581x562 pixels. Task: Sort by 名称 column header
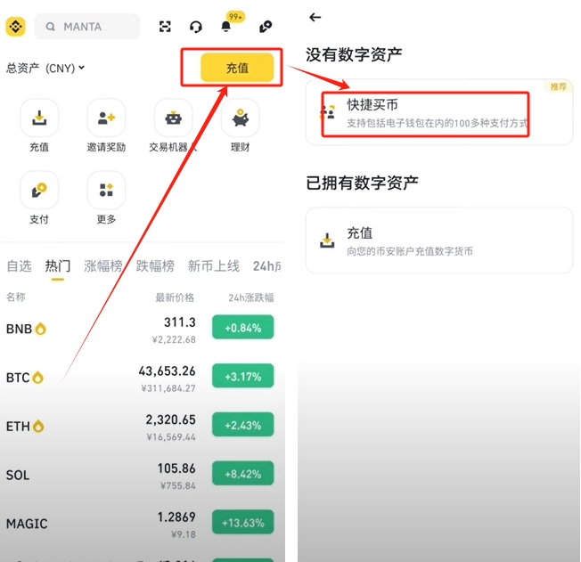point(16,297)
